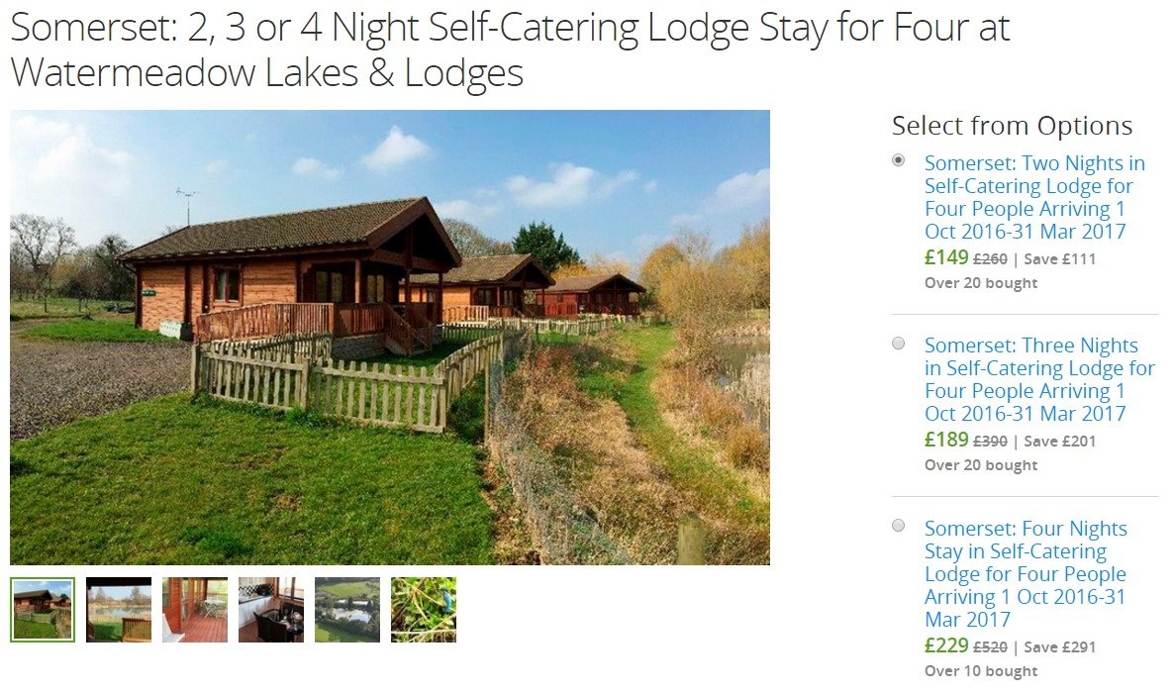Select the Two Nights option radio button
Screen dimensions: 1174x693
[x=899, y=160]
